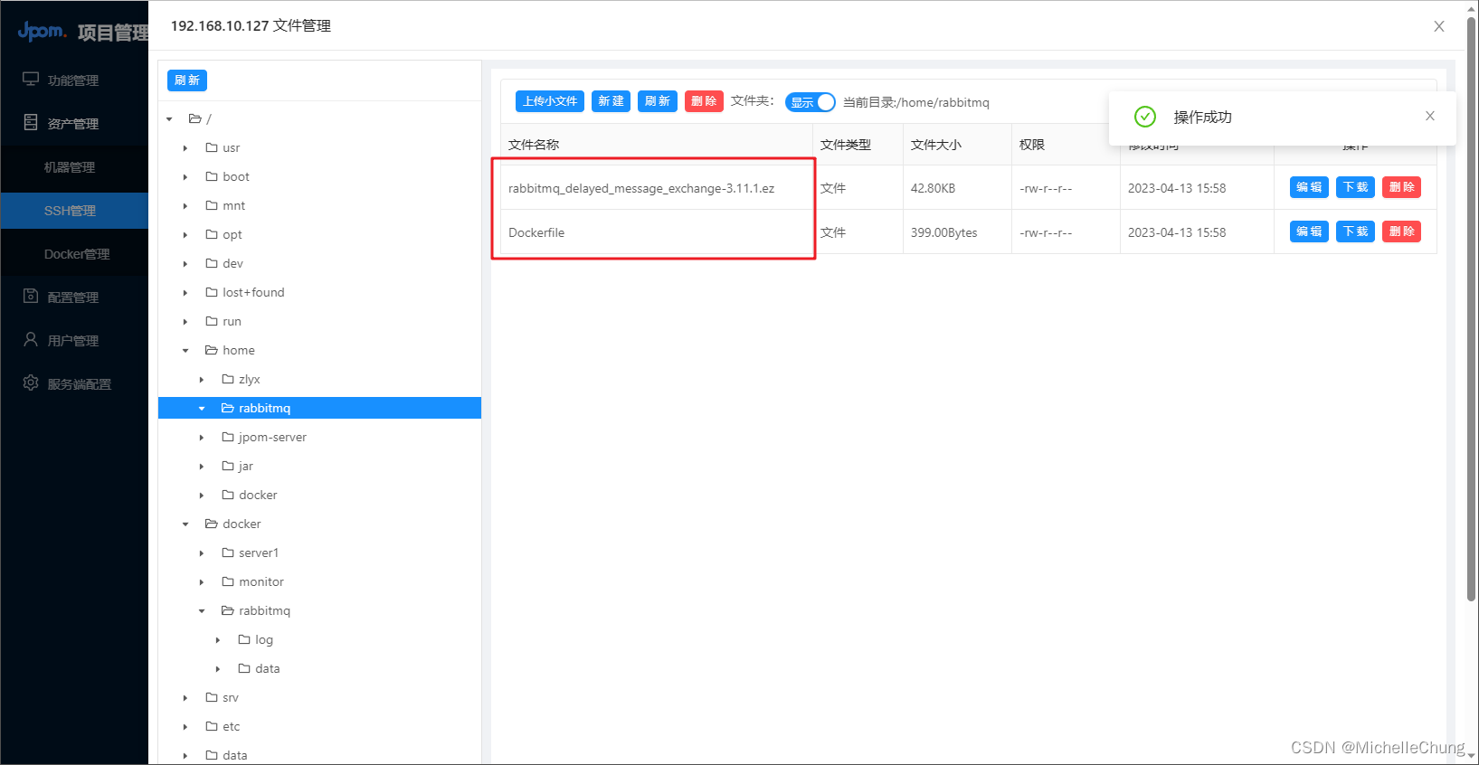Click the opt folder icon
Image resolution: width=1479 pixels, height=765 pixels.
point(212,234)
